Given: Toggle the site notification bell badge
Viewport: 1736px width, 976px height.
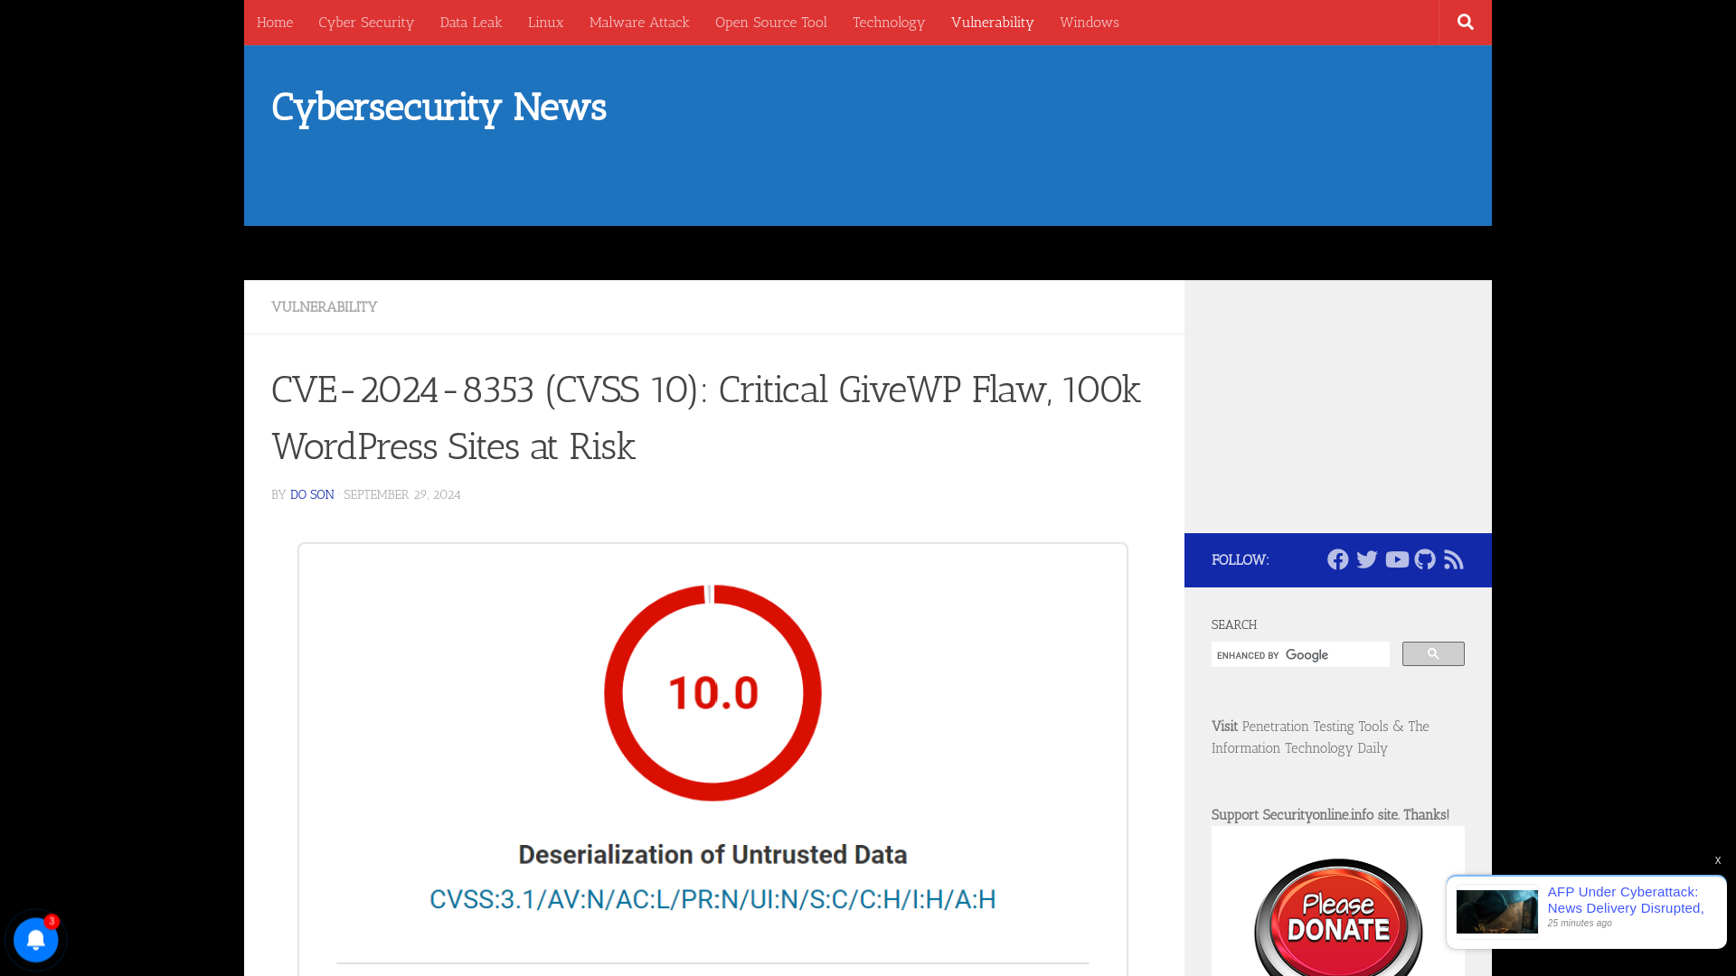Looking at the screenshot, I should (50, 921).
